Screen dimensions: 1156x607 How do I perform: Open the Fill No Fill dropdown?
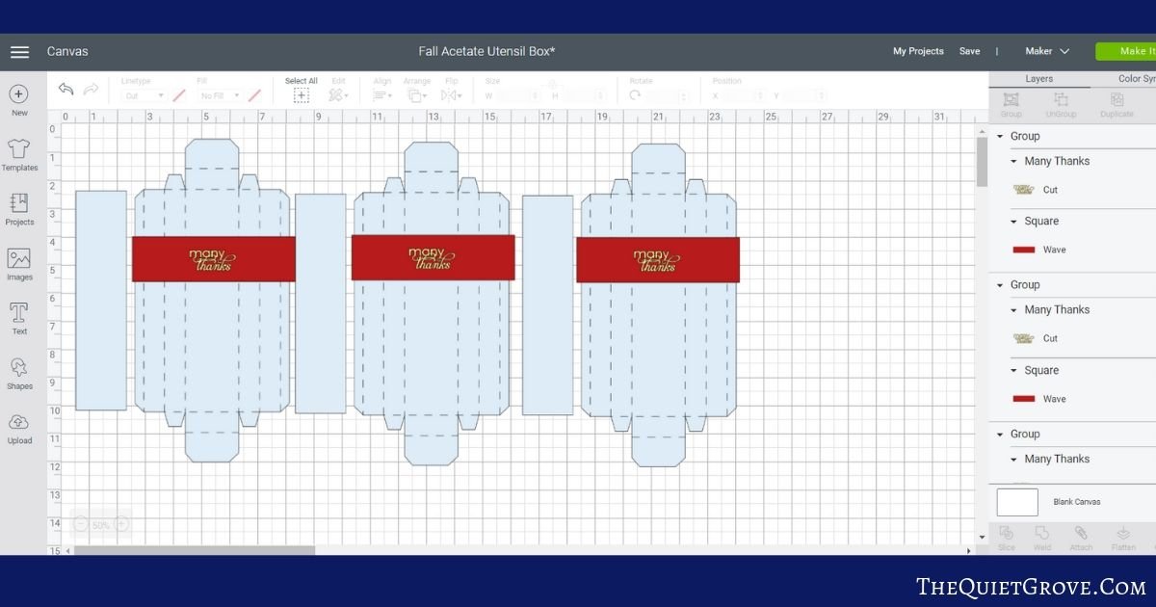click(221, 96)
